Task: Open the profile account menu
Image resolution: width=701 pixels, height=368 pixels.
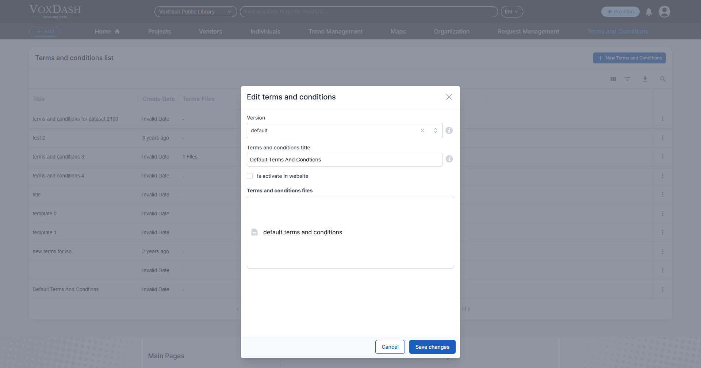Action: click(x=664, y=12)
